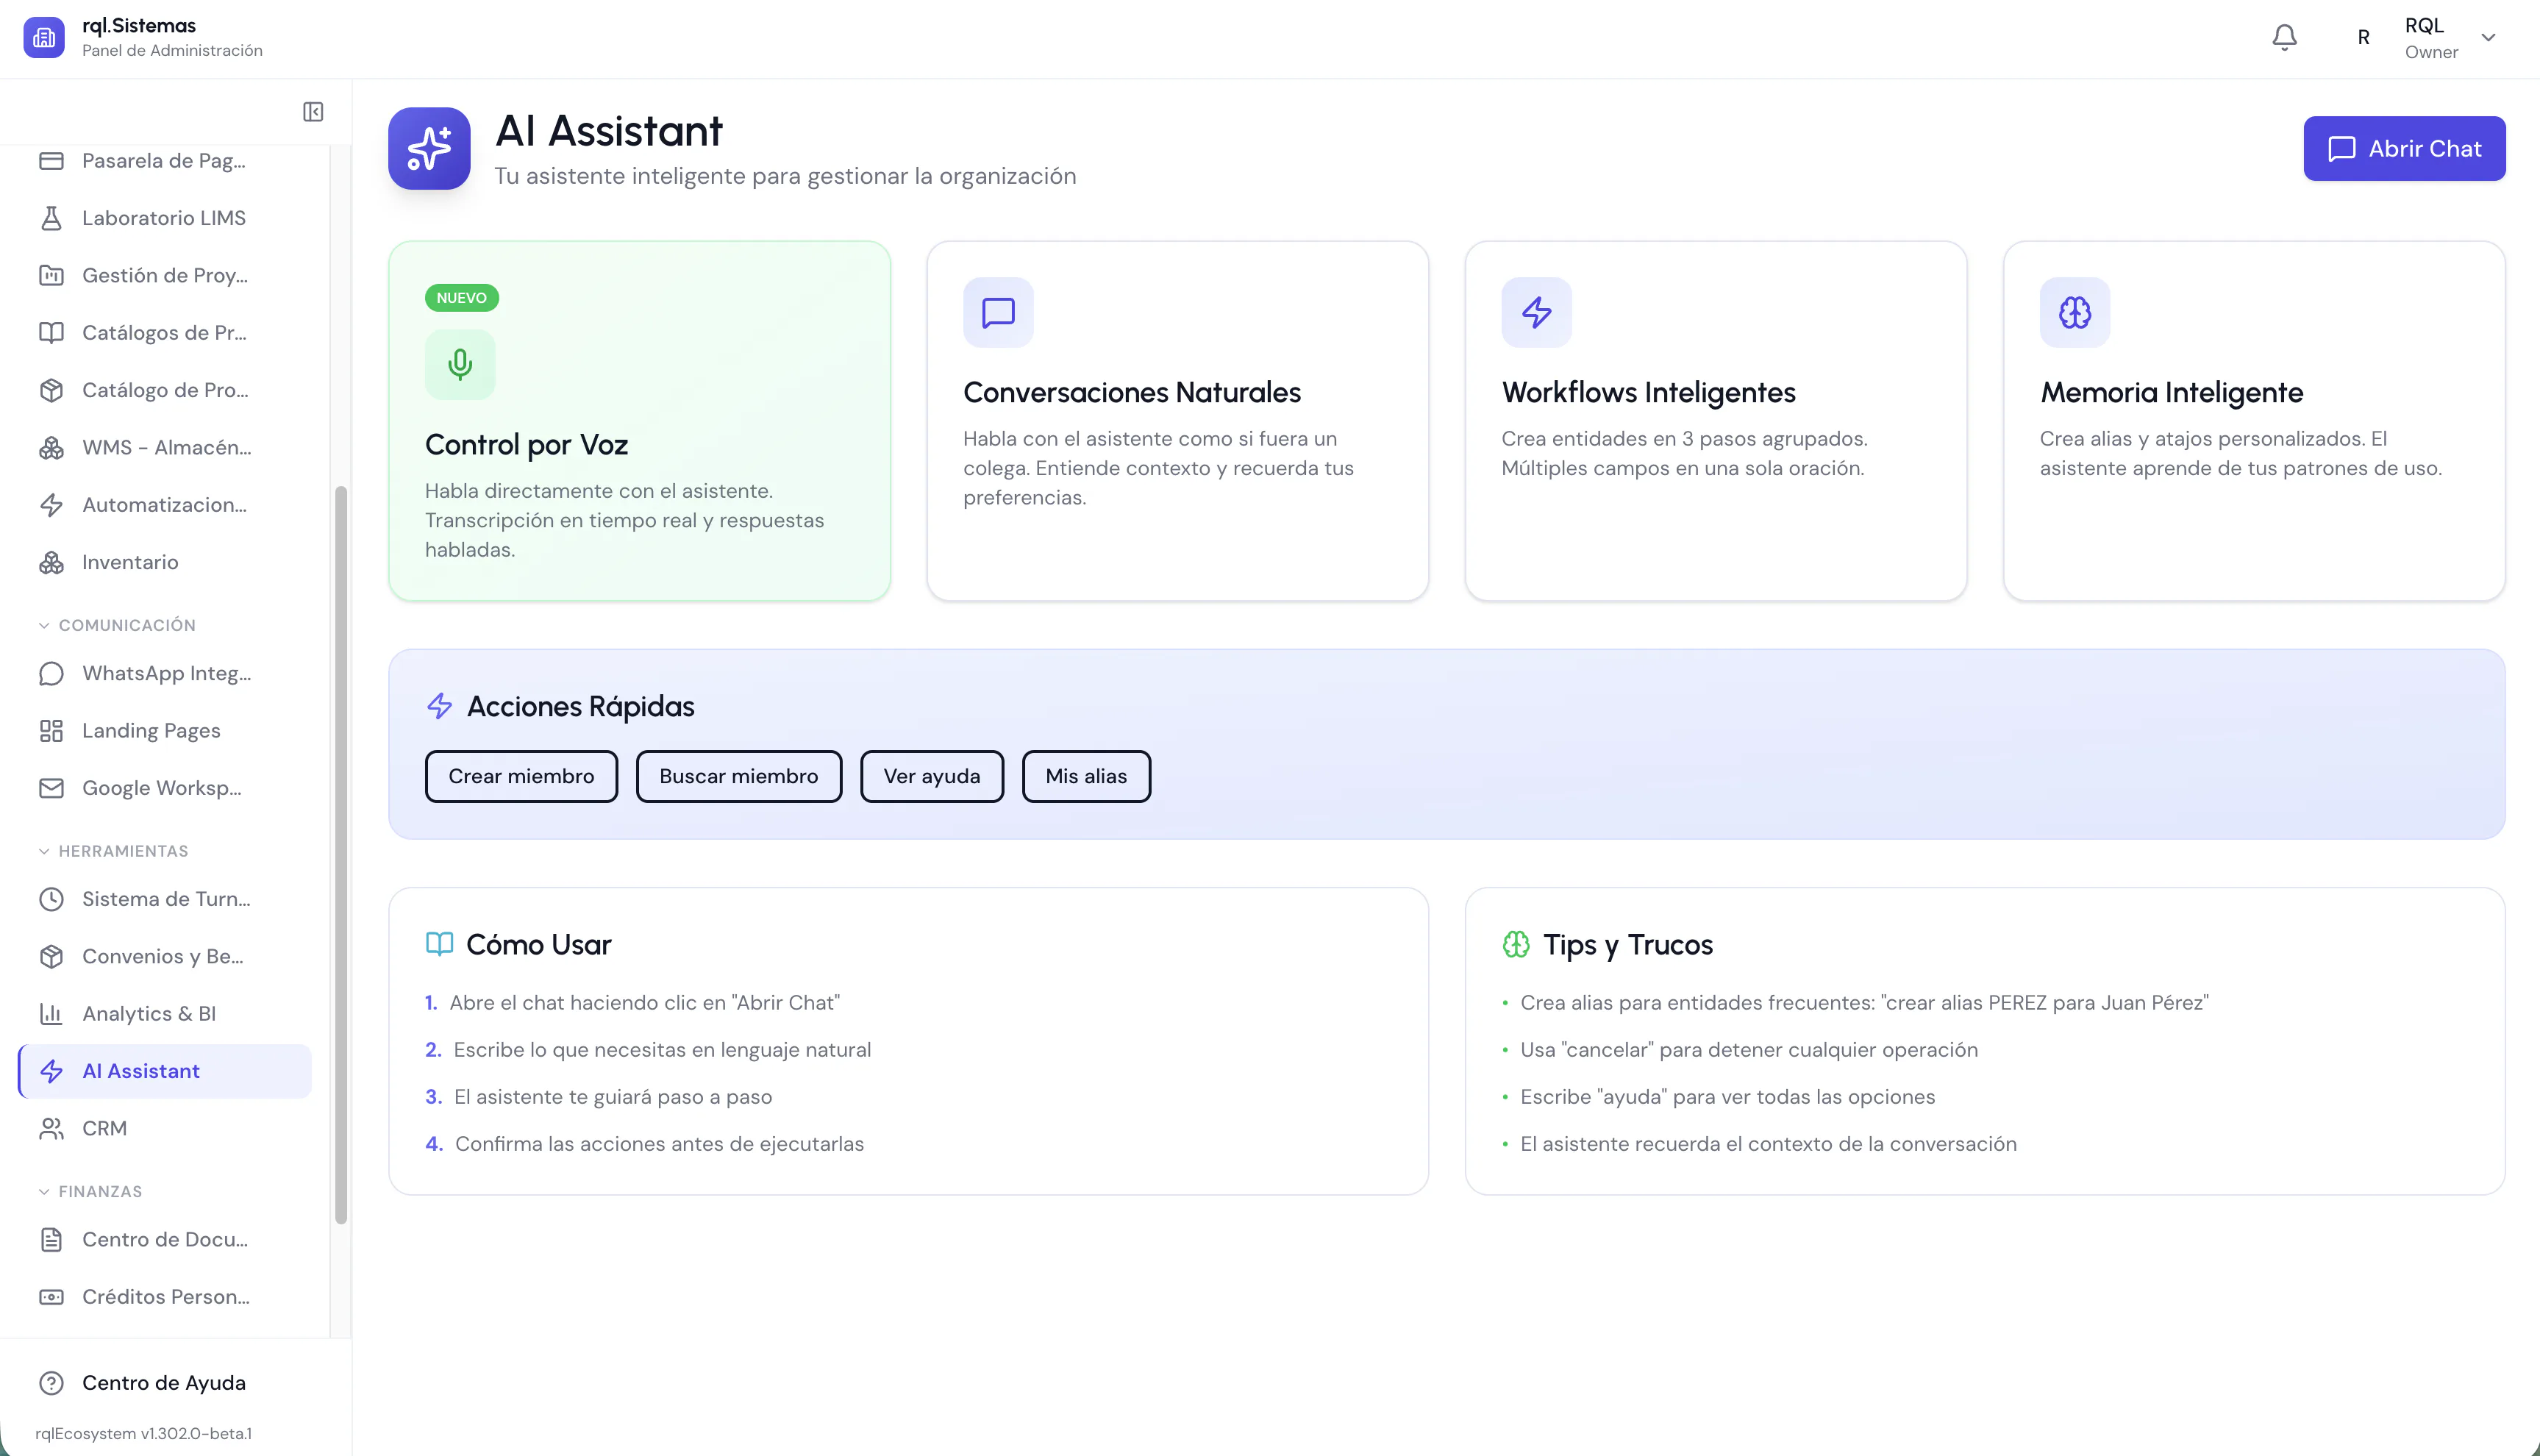Open Automatizaciones in the sidebar
The width and height of the screenshot is (2540, 1456).
[x=165, y=505]
